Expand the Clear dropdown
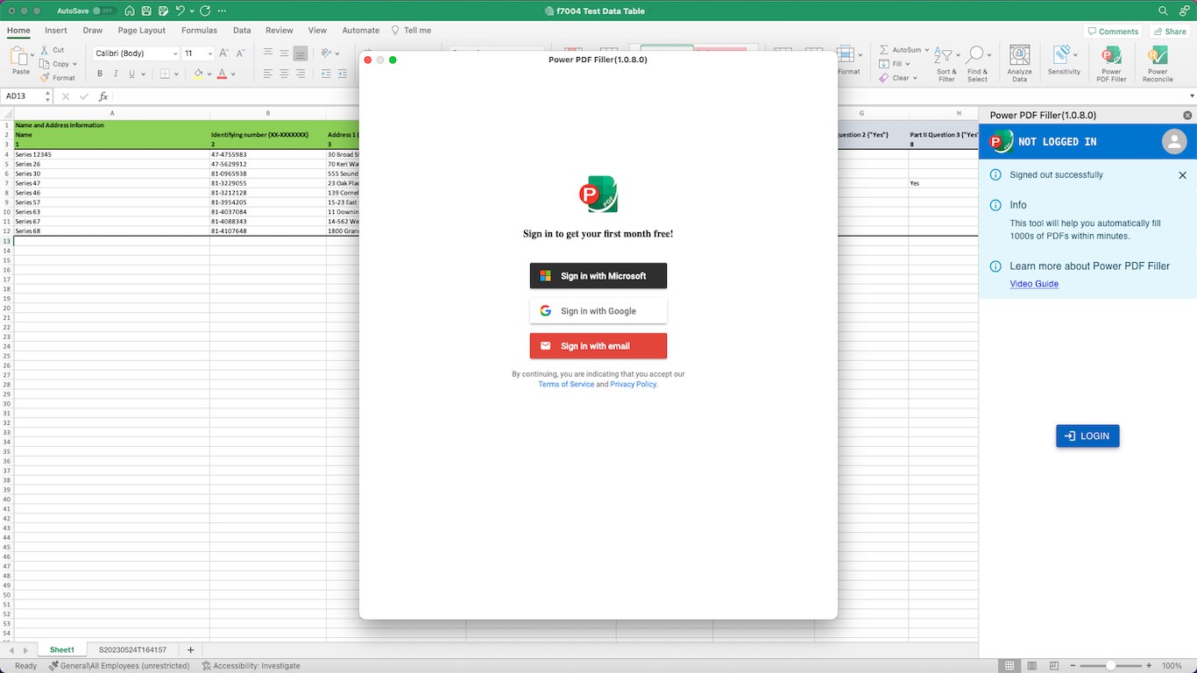This screenshot has width=1197, height=673. point(916,78)
